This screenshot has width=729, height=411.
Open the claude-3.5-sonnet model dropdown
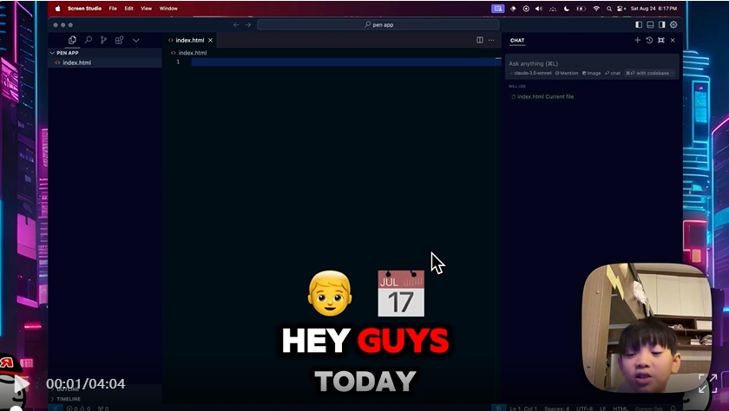point(530,73)
